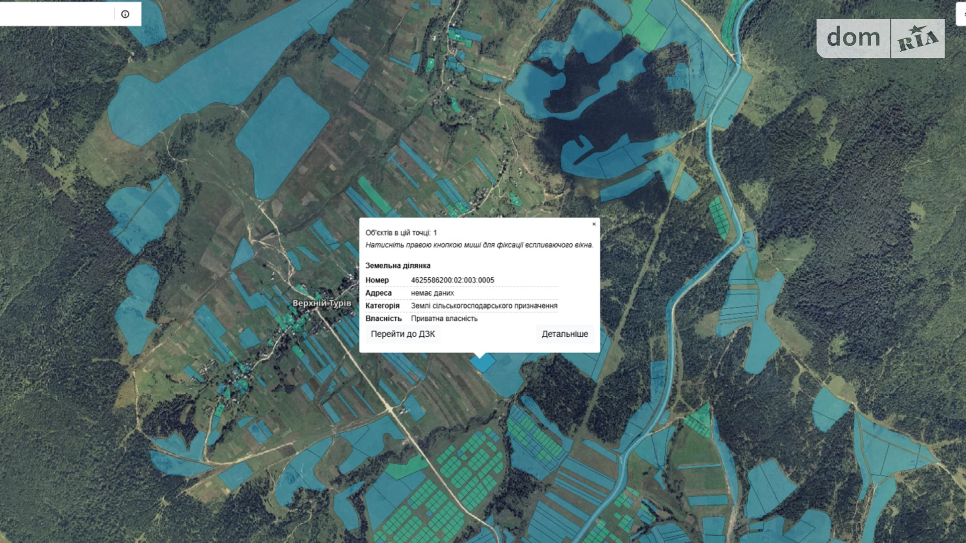
Task: Close the land parcel info popup
Action: click(594, 224)
